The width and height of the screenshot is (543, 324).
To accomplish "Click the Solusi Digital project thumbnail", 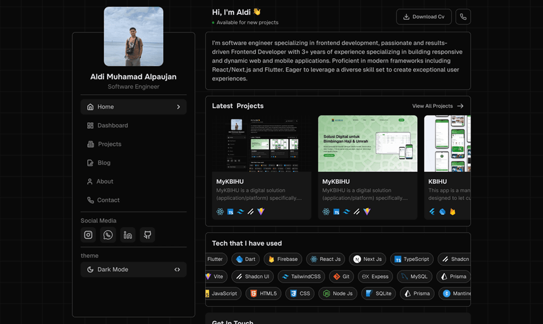I will tap(368, 144).
